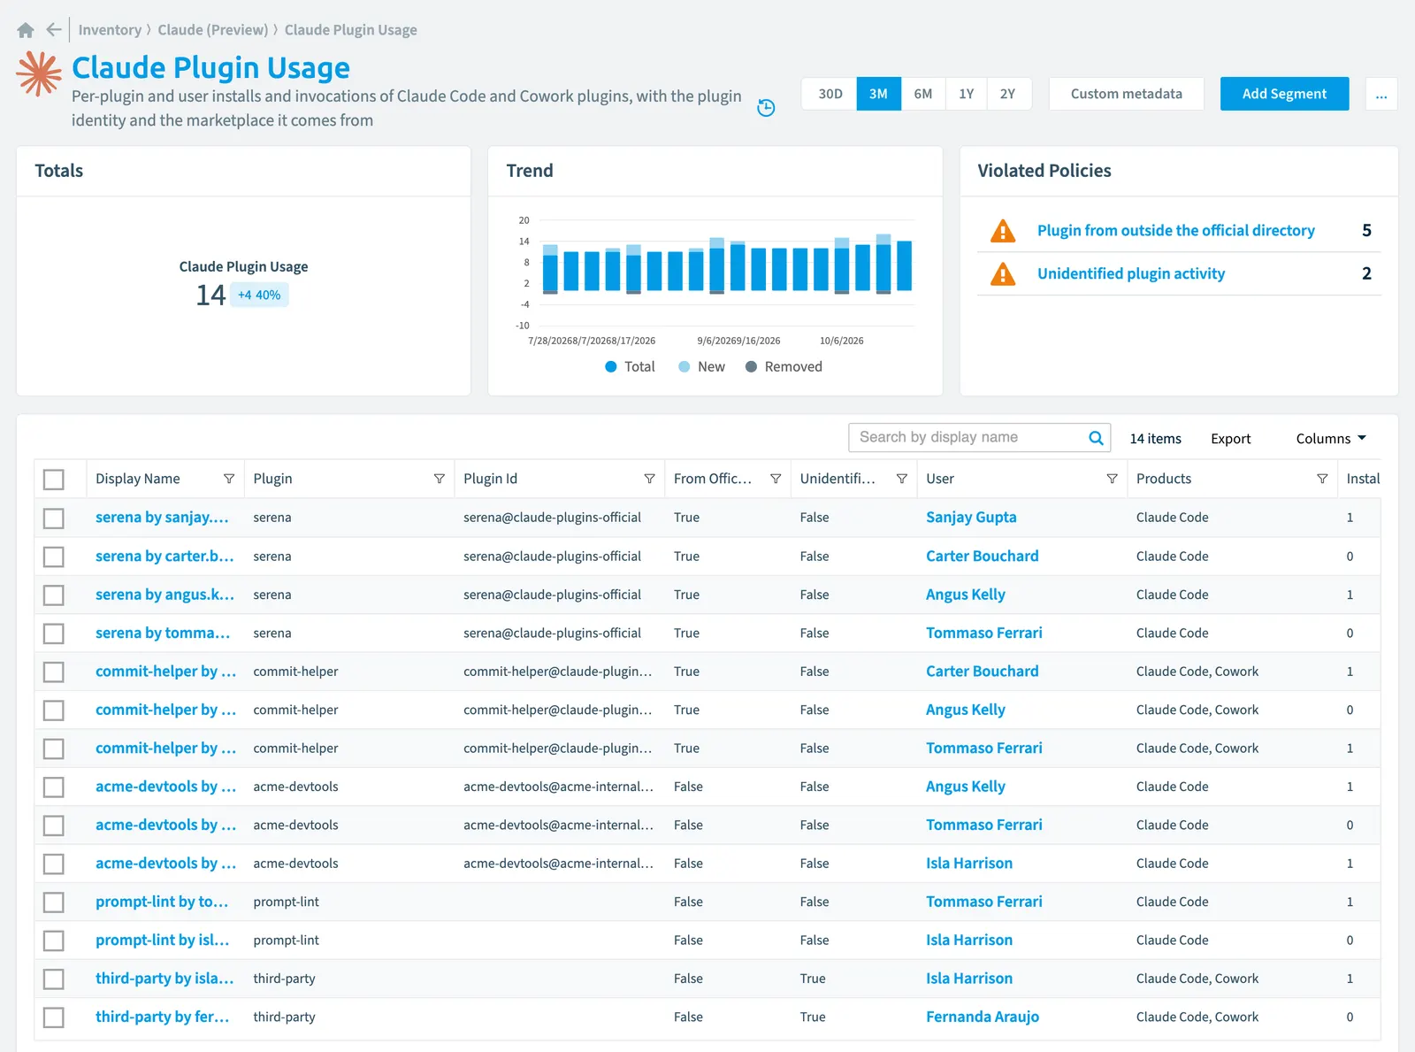Open user Fernanda Araujo

coord(983,1017)
